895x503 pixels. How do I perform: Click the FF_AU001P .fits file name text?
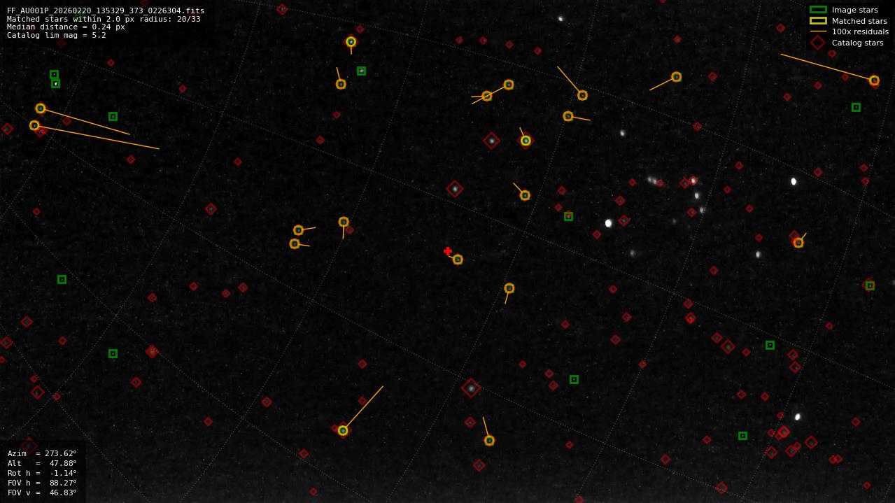(x=106, y=10)
